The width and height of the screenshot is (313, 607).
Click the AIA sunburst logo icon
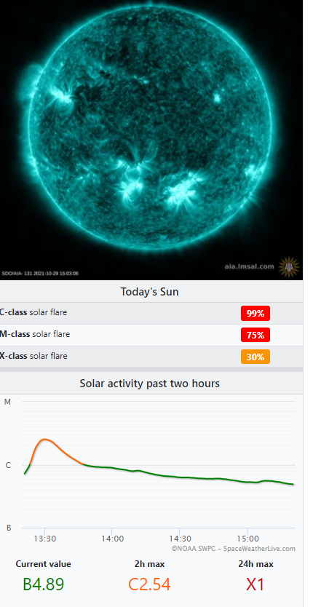[290, 266]
